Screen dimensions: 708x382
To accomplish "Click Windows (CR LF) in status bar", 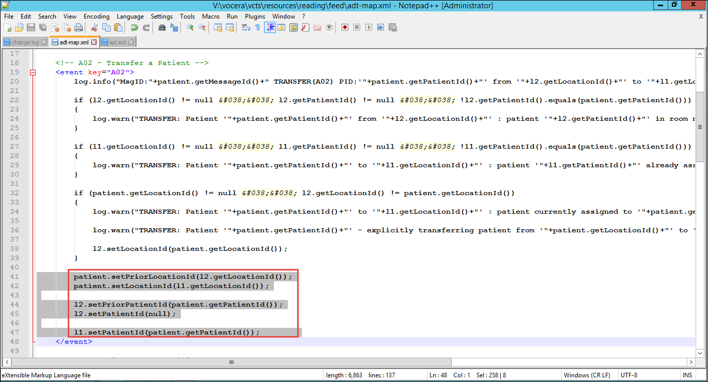I will 587,375.
